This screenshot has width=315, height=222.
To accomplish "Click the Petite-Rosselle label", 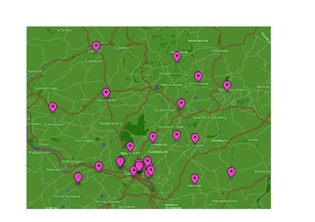I will click(67, 196).
